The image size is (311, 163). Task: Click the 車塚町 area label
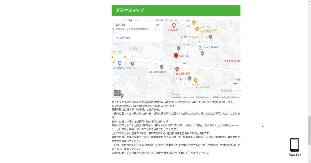coord(133,48)
